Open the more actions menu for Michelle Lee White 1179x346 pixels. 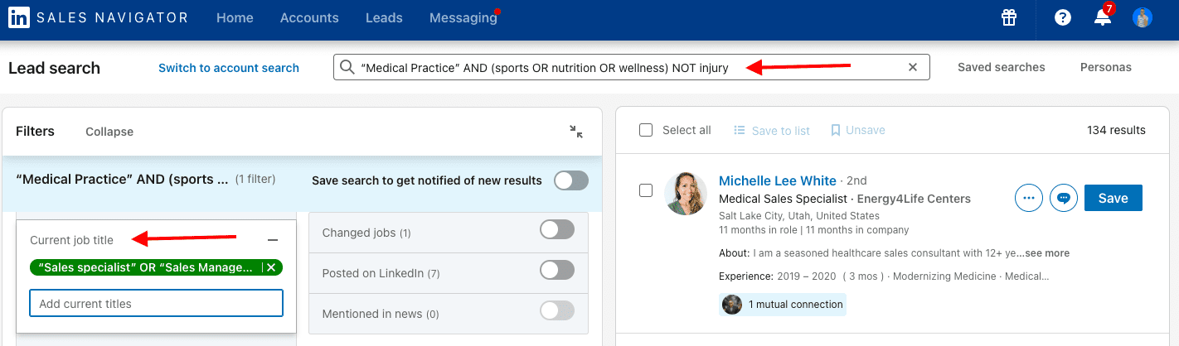(1029, 198)
